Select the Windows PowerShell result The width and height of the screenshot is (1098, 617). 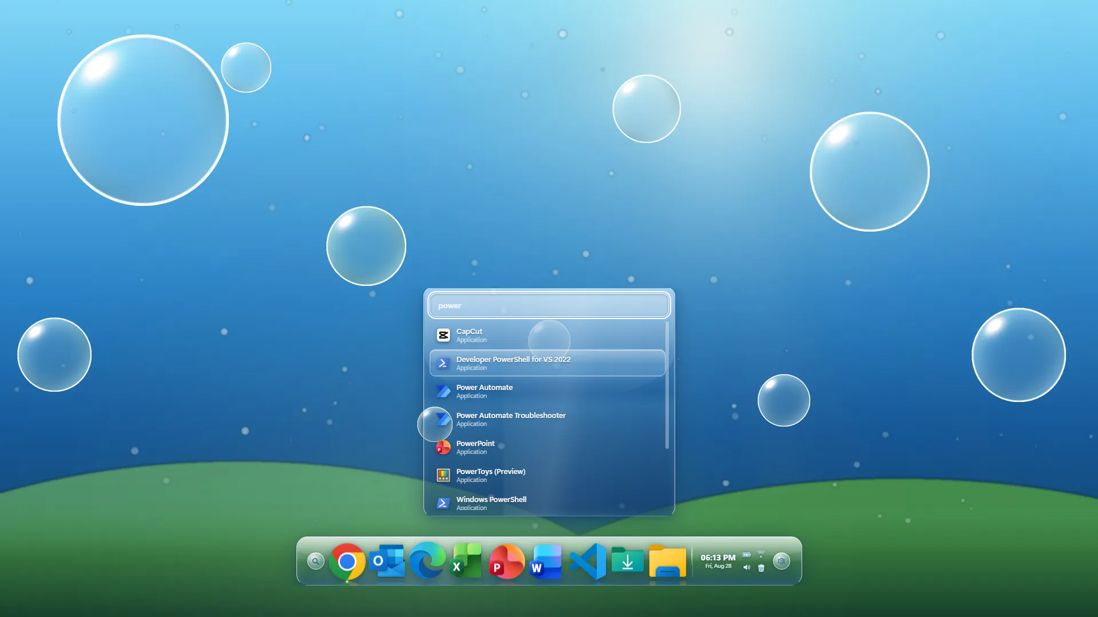point(548,503)
